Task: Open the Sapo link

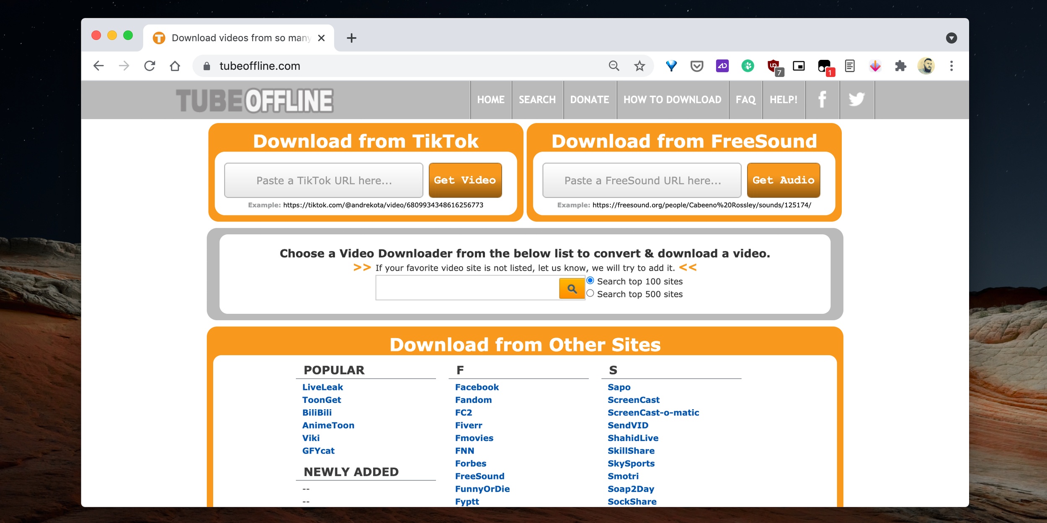Action: (x=619, y=387)
